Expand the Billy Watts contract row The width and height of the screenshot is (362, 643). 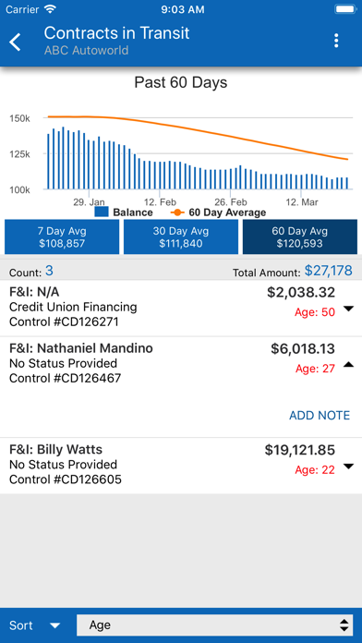(348, 466)
